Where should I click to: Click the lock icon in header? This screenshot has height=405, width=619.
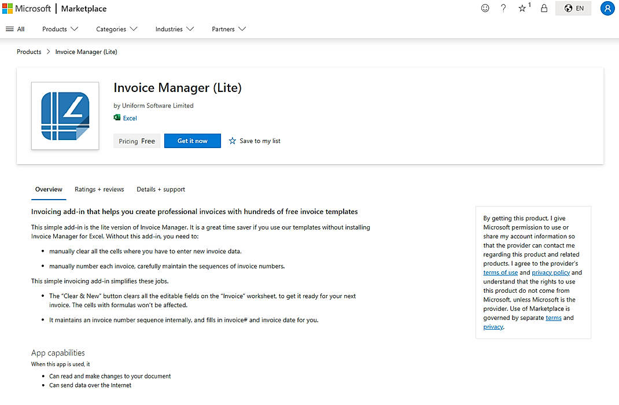click(x=544, y=8)
